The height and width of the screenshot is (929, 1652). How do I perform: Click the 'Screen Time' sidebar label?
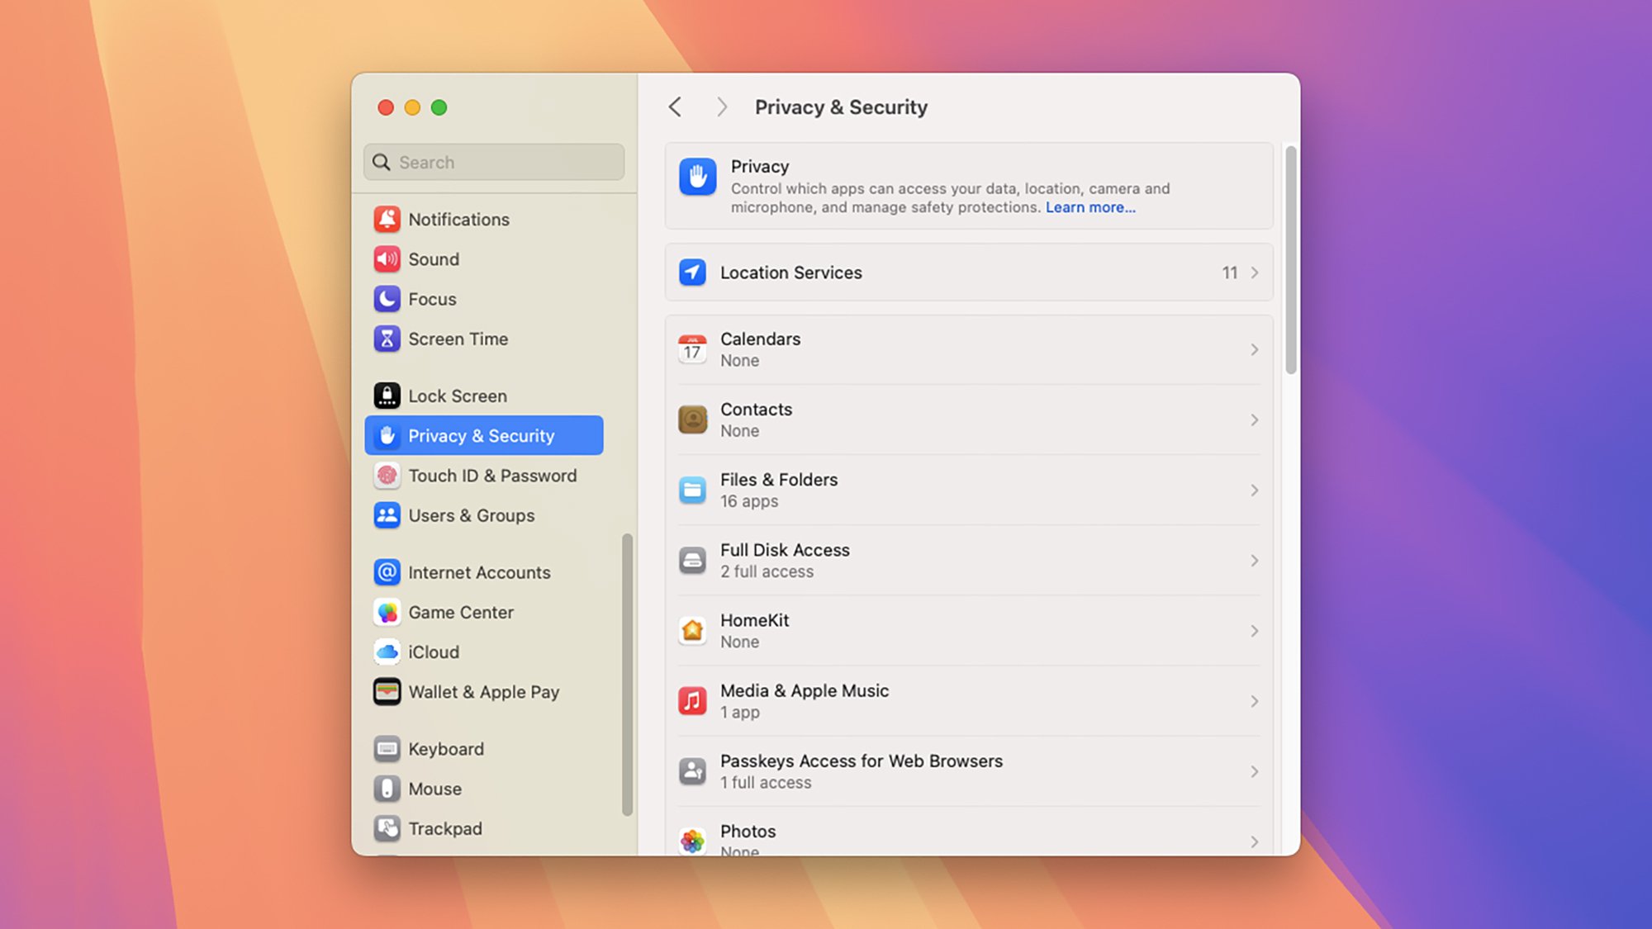[x=458, y=339]
